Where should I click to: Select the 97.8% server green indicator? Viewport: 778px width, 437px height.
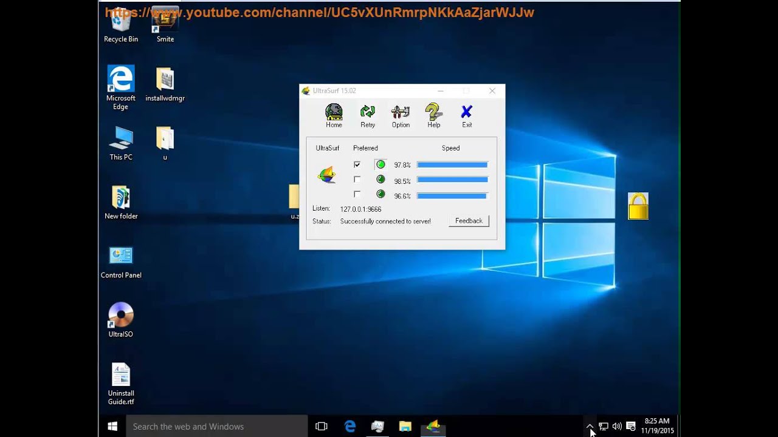pyautogui.click(x=380, y=164)
